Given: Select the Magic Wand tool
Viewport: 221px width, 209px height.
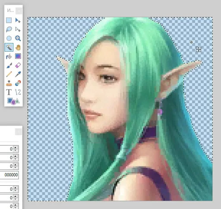Looking at the screenshot, I should click(9, 47).
